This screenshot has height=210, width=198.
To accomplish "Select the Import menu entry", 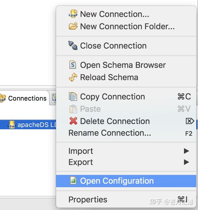I will click(81, 151).
